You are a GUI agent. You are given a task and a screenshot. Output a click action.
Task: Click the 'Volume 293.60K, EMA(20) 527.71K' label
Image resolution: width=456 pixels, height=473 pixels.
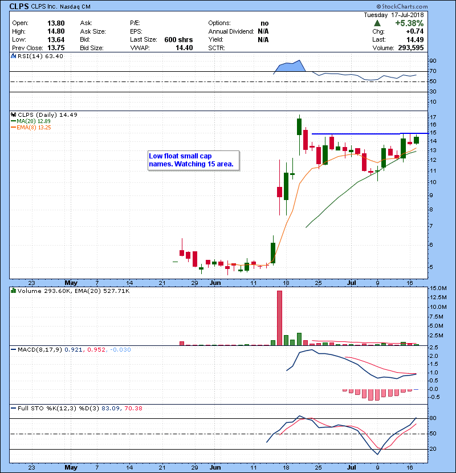(74, 291)
